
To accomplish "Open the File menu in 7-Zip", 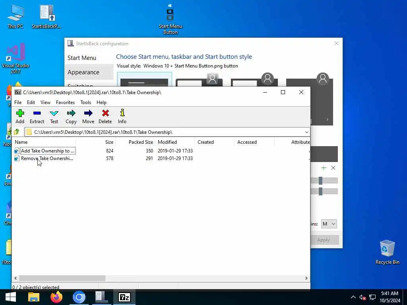I will point(18,102).
